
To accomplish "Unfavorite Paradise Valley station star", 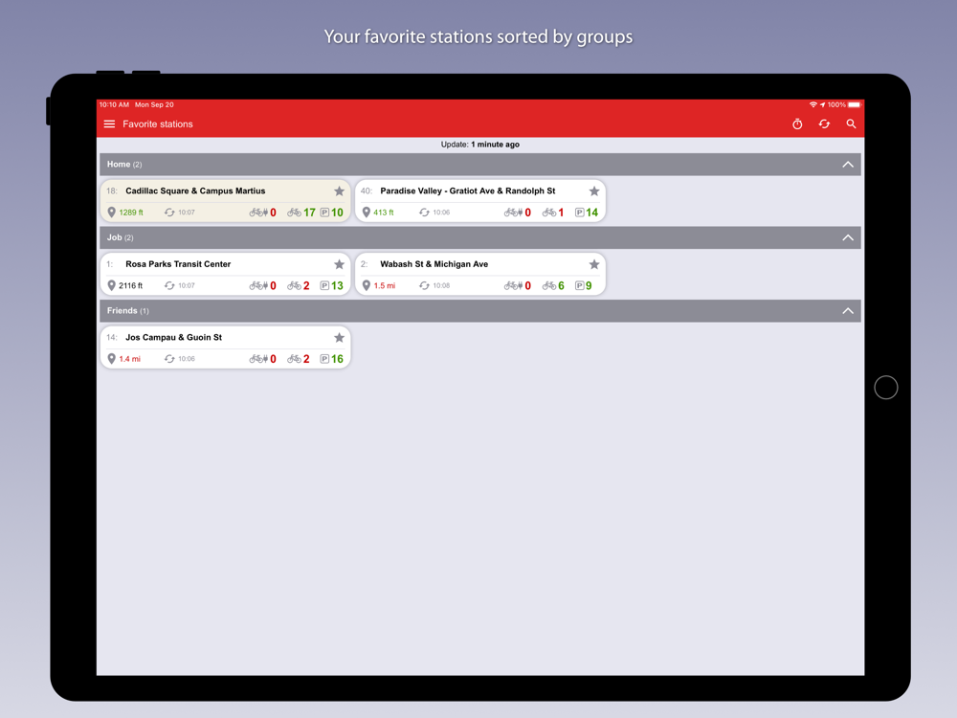I will [x=594, y=191].
